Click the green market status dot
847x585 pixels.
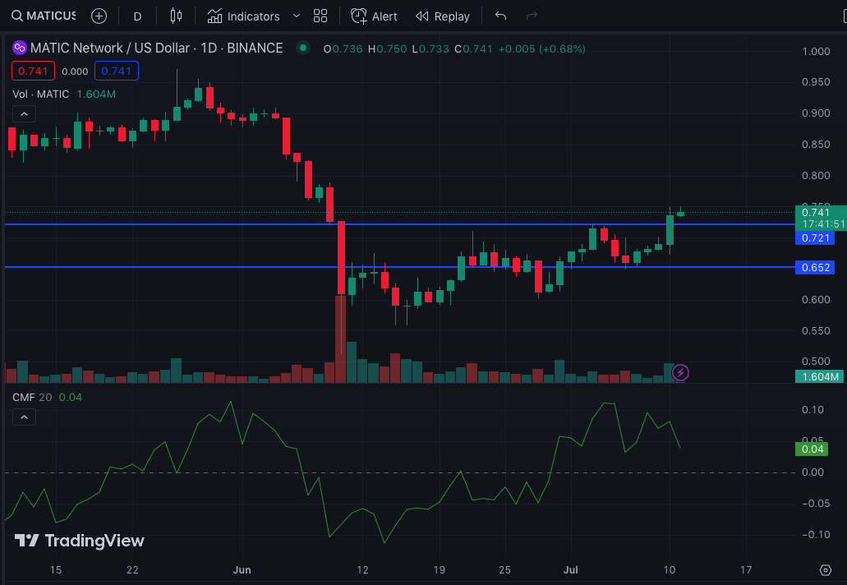pyautogui.click(x=303, y=48)
